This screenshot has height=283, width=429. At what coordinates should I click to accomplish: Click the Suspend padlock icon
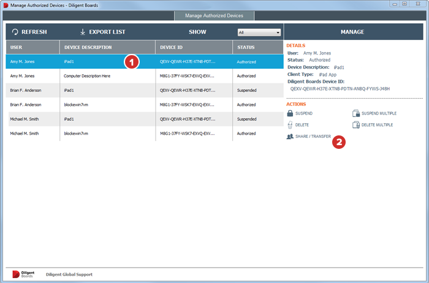(x=290, y=113)
